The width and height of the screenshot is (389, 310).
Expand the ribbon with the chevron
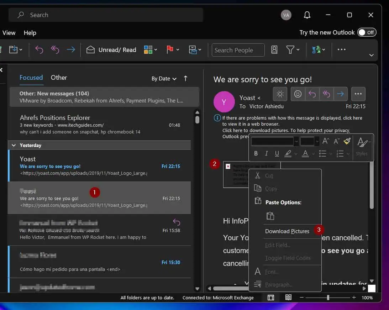coord(372,55)
